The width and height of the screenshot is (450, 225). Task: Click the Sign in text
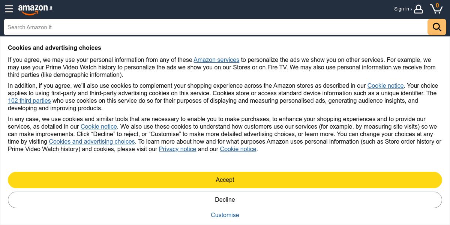point(401,9)
